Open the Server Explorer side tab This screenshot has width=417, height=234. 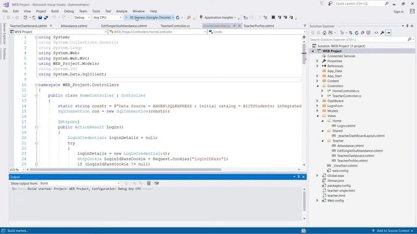pyautogui.click(x=5, y=34)
